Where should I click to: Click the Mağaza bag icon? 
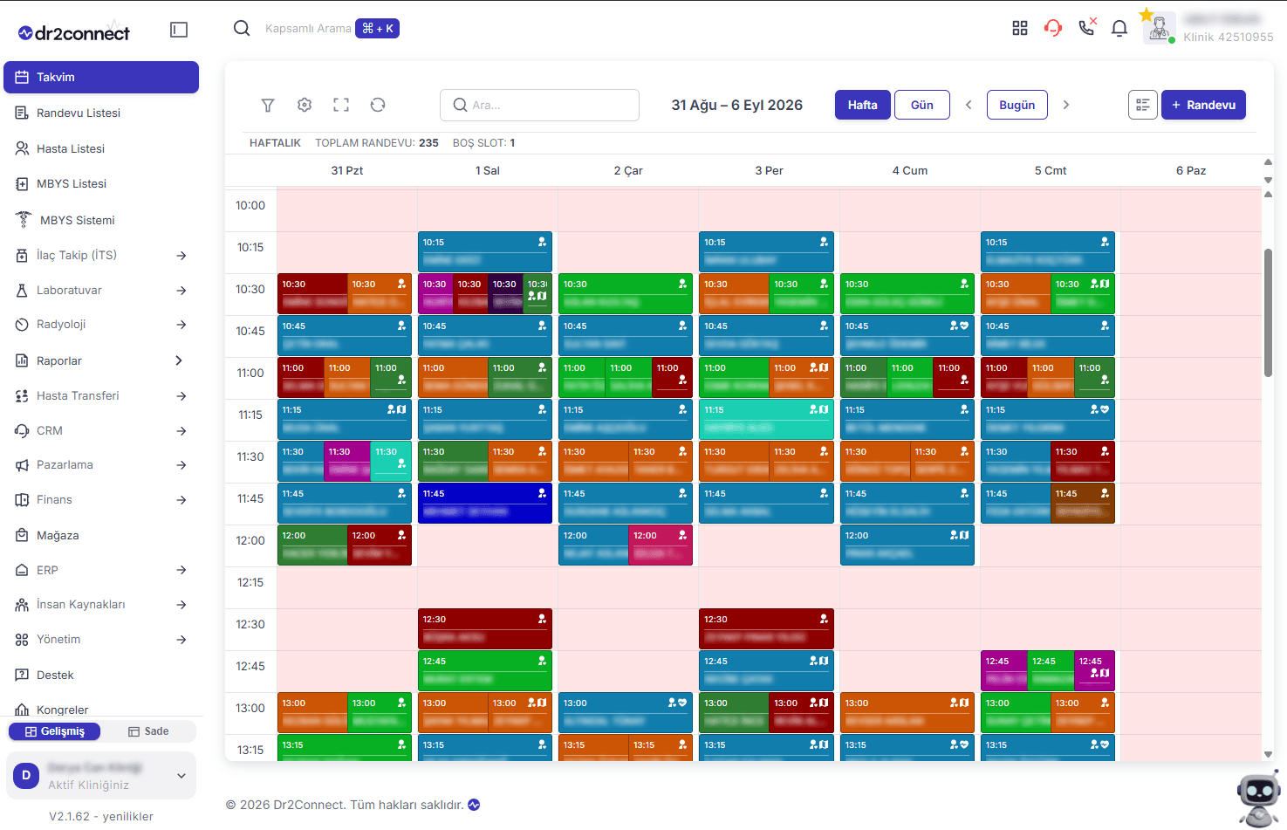click(23, 535)
